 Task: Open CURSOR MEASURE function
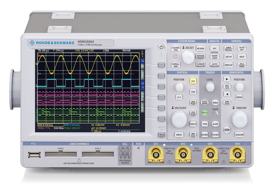coord(200,65)
